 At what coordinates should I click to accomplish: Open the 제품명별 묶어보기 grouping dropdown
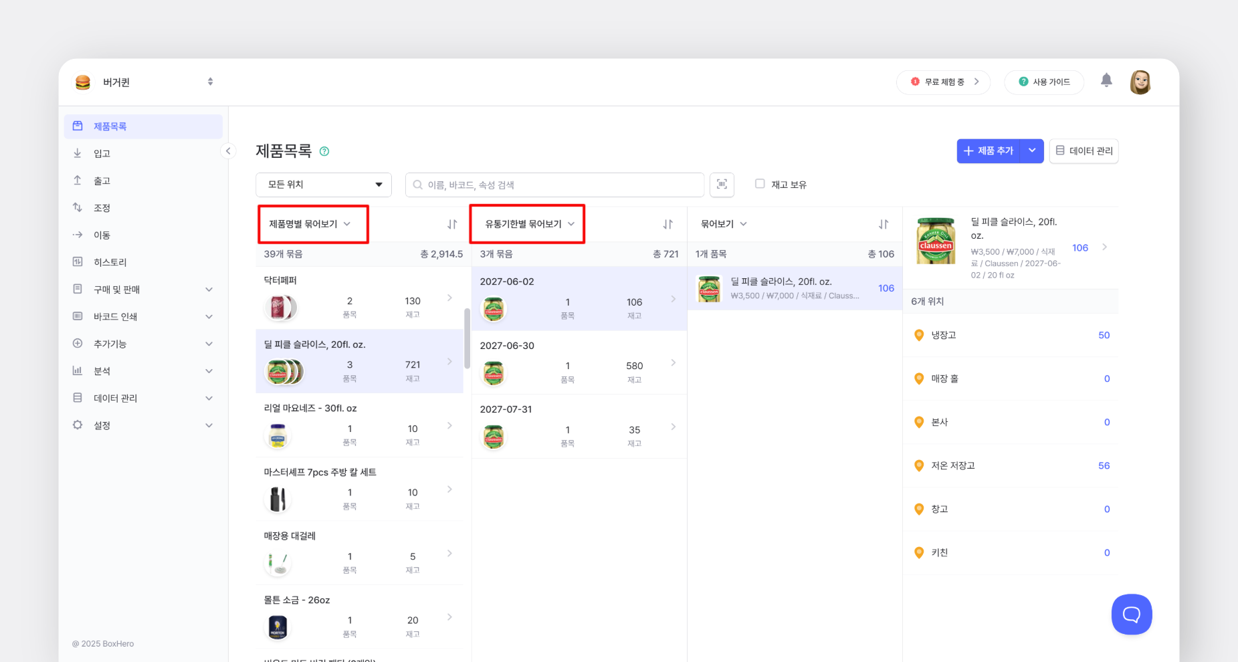(x=310, y=224)
